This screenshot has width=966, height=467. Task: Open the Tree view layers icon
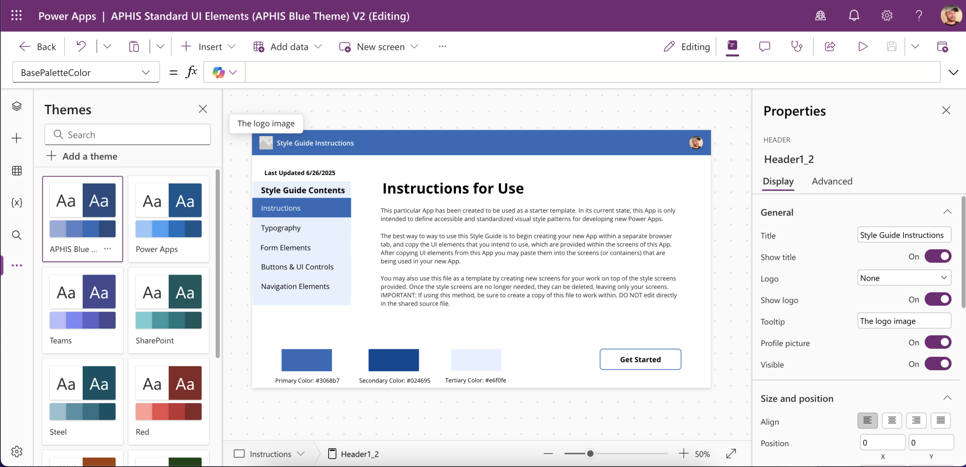pos(17,106)
